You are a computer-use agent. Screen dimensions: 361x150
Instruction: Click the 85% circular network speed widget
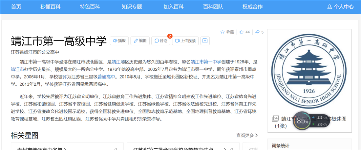[x=301, y=121]
